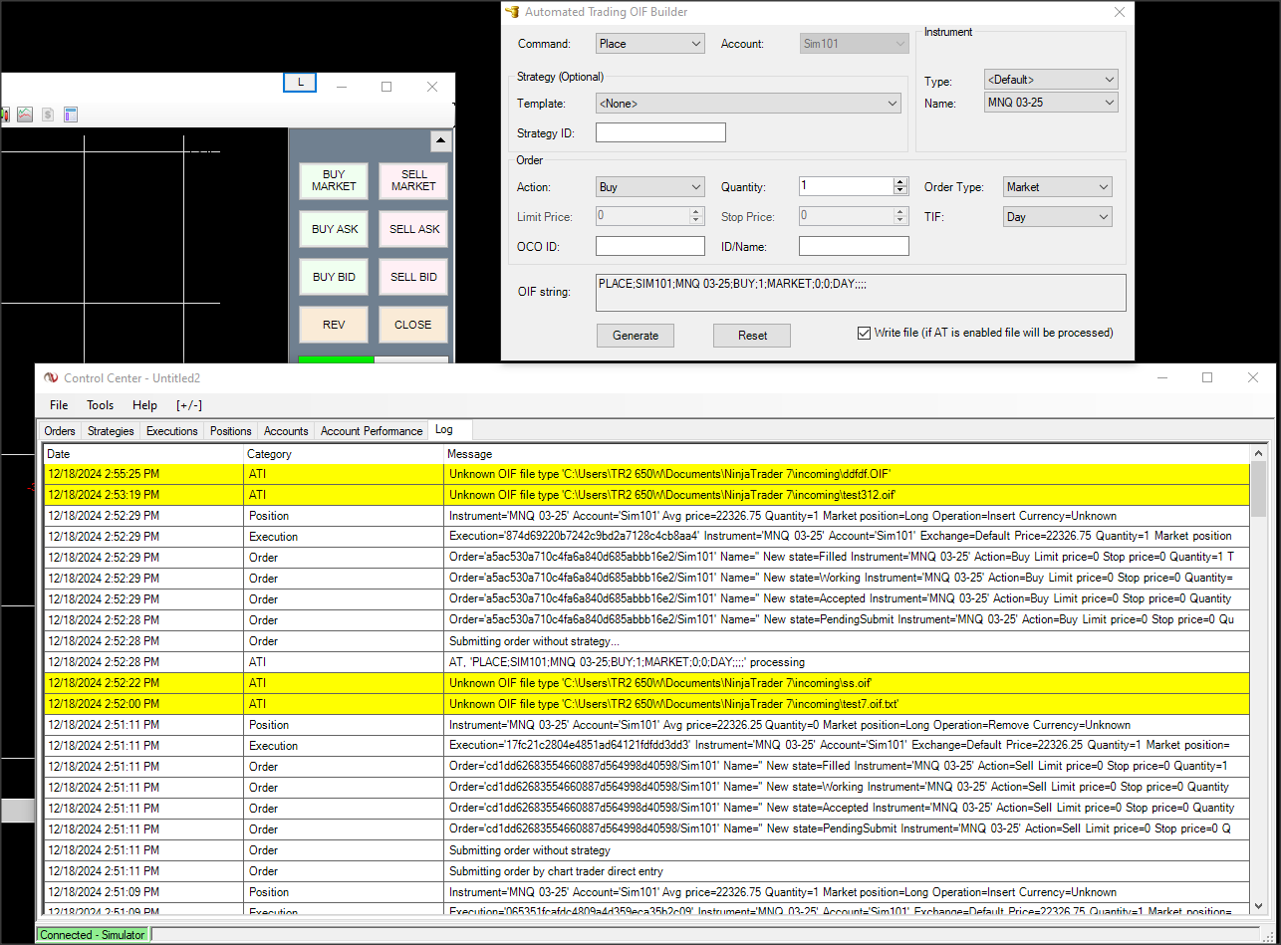Click the L link button on chart window

point(300,83)
